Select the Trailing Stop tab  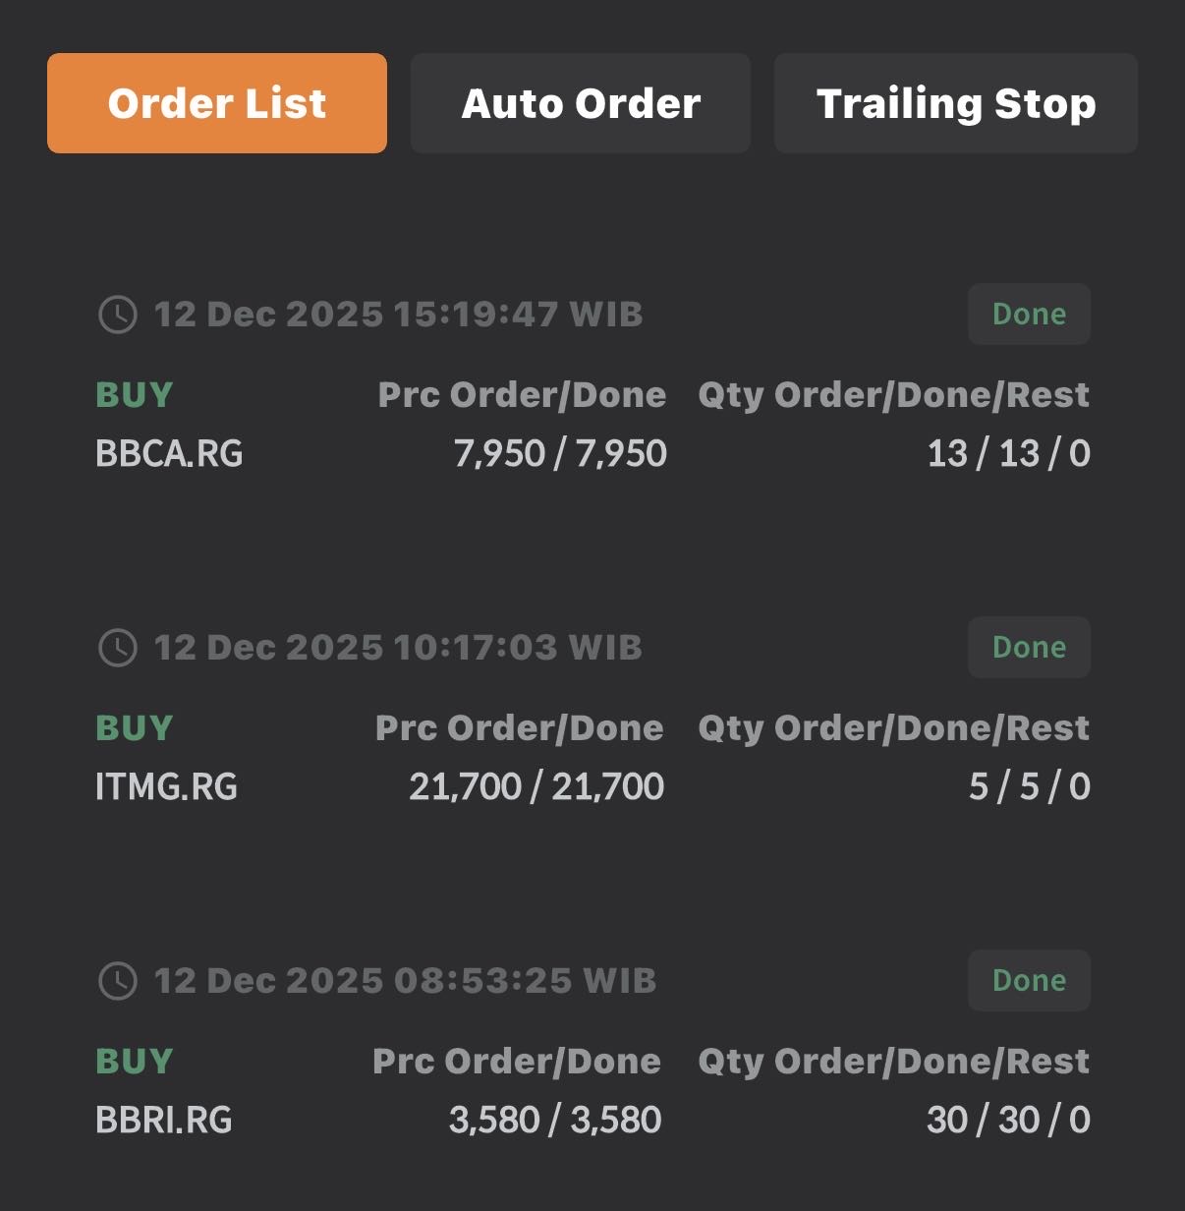pyautogui.click(x=956, y=103)
